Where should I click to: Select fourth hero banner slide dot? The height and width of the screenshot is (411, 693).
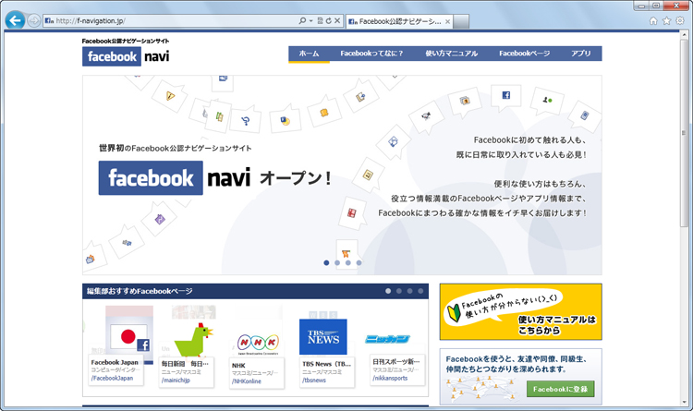tap(359, 262)
